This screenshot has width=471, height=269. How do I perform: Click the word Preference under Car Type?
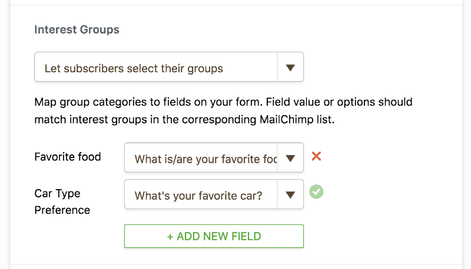click(62, 210)
